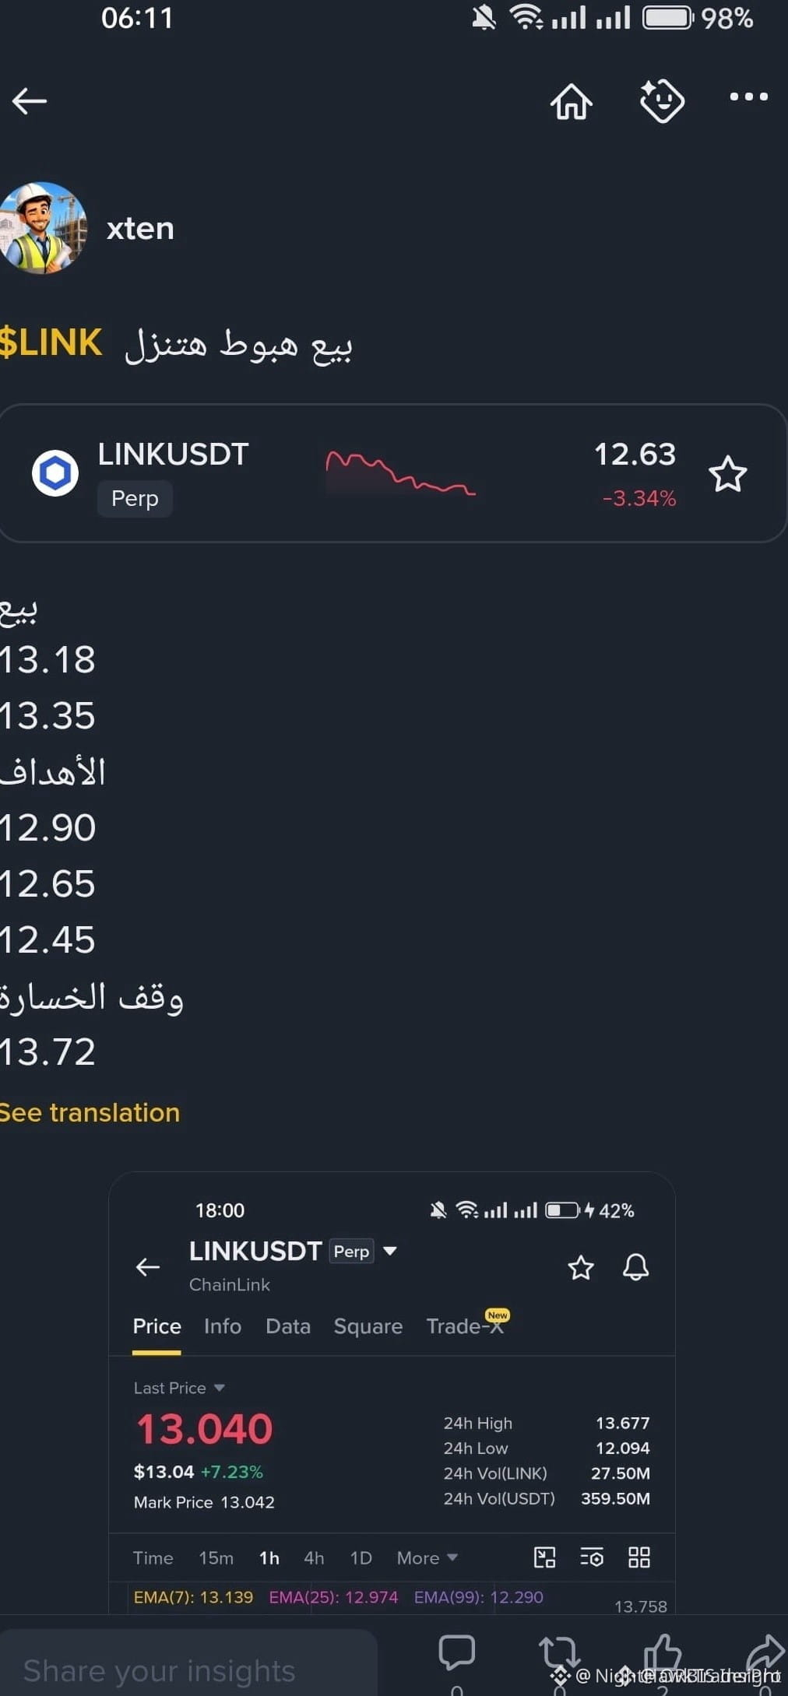Switch to the Square tab
Image resolution: width=788 pixels, height=1696 pixels.
pyautogui.click(x=368, y=1326)
